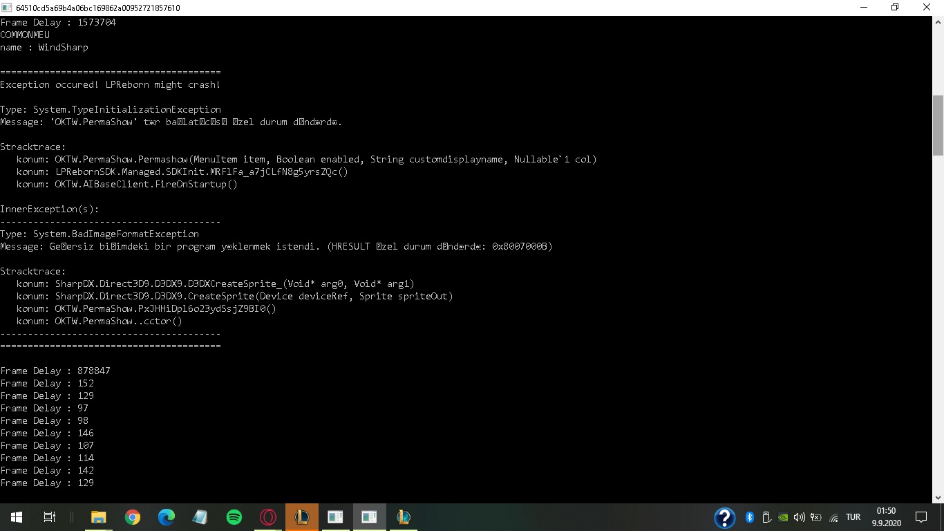This screenshot has height=531, width=944.
Task: Open the Windows Start menu
Action: click(17, 517)
